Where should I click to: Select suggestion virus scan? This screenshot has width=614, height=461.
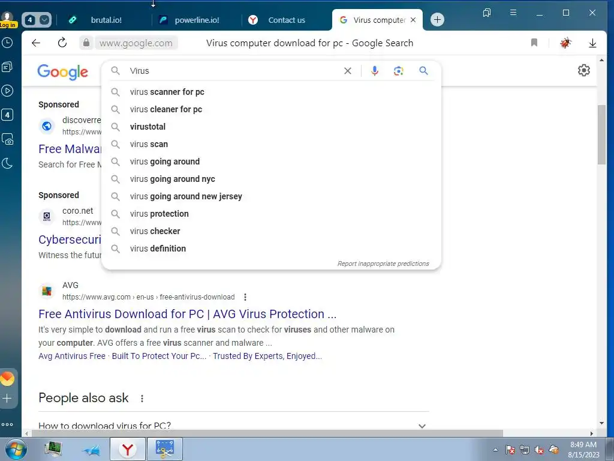(x=271, y=144)
